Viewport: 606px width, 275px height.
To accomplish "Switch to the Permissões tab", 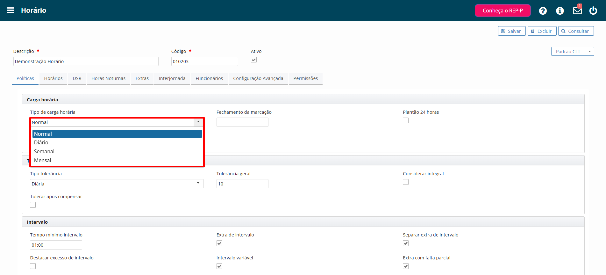I will (306, 78).
